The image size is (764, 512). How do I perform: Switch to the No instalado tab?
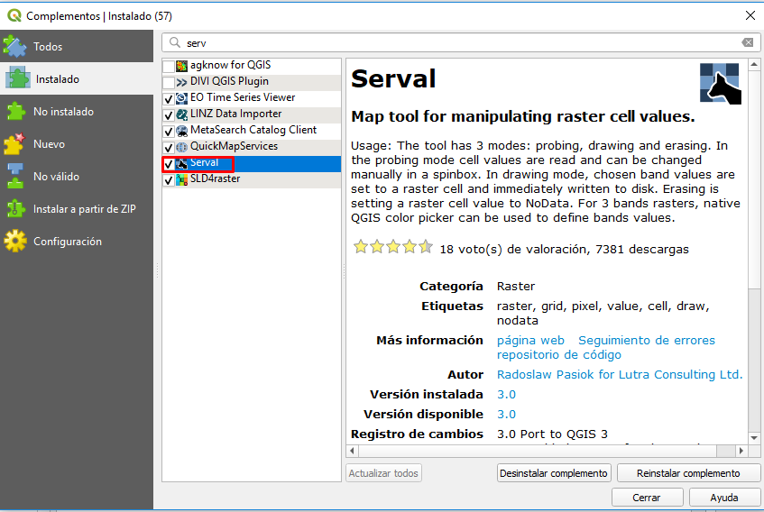point(63,112)
